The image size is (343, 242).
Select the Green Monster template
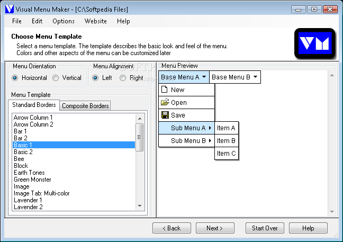pos(74,180)
